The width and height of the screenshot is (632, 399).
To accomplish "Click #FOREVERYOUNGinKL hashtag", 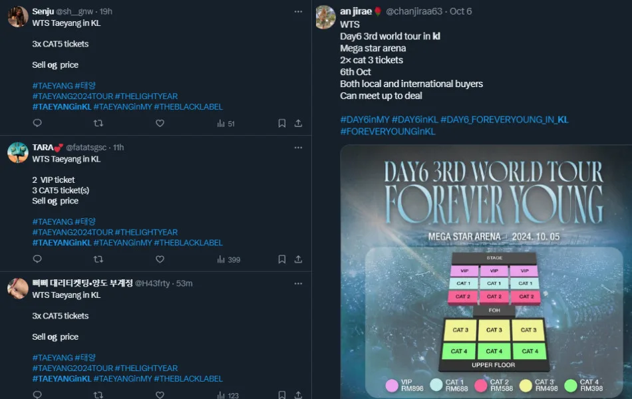I will click(388, 132).
